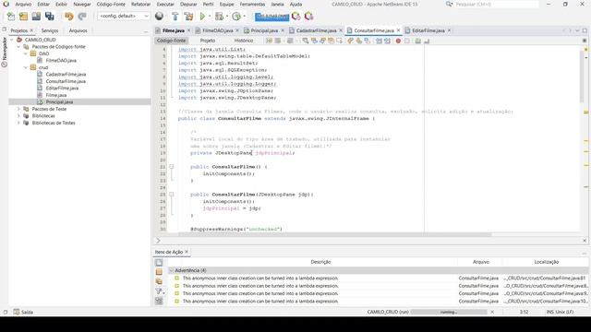591x332 pixels.
Task: Click the Open Project toolbar icon
Action: [x=36, y=17]
